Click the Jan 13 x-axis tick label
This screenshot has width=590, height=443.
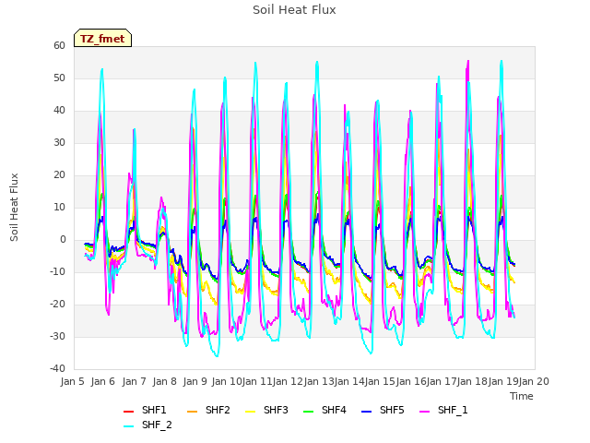319,381
